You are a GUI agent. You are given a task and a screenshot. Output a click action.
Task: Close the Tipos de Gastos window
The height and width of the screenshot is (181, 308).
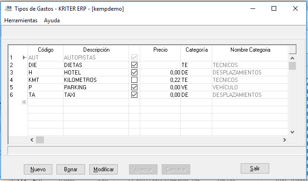tap(295, 8)
